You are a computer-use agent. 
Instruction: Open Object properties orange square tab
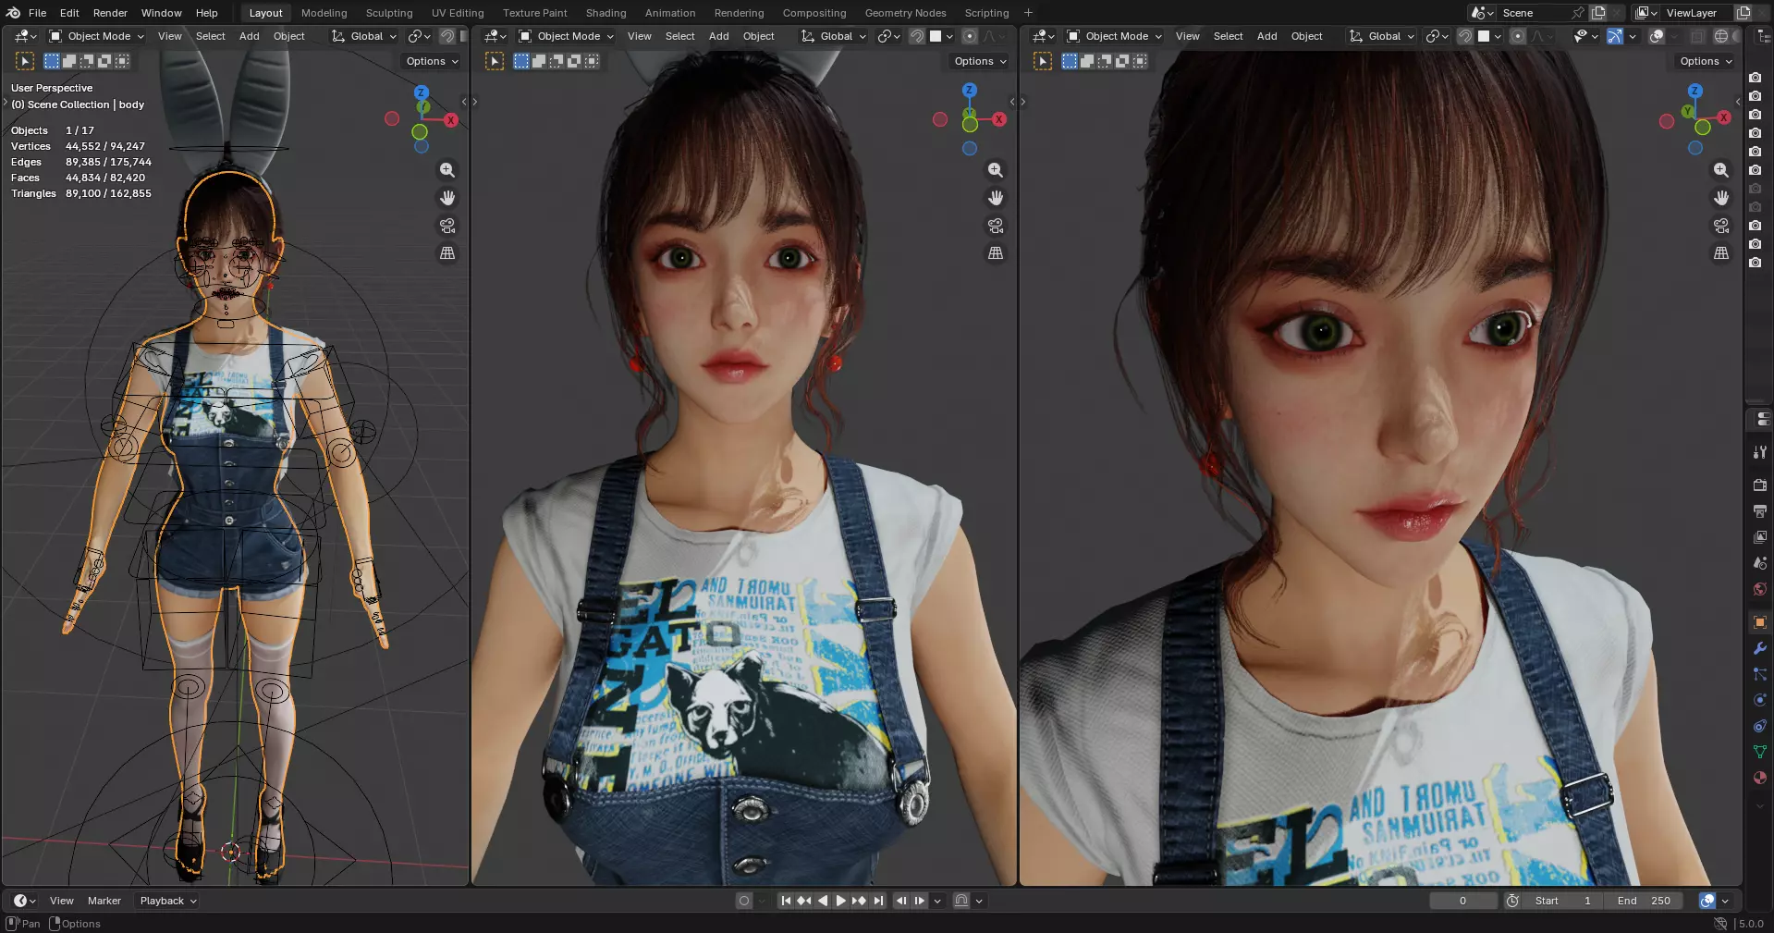pyautogui.click(x=1760, y=622)
